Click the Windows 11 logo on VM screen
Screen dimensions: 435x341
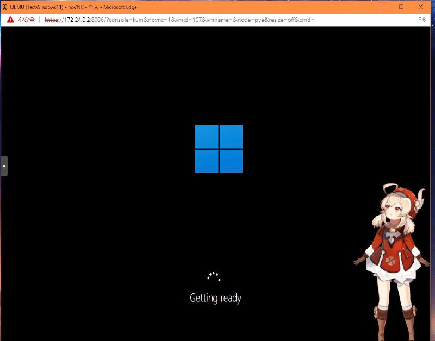click(x=217, y=149)
